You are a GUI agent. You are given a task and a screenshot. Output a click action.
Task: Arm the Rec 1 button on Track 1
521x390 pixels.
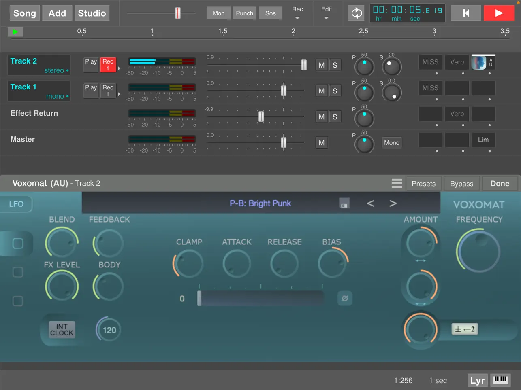click(108, 91)
